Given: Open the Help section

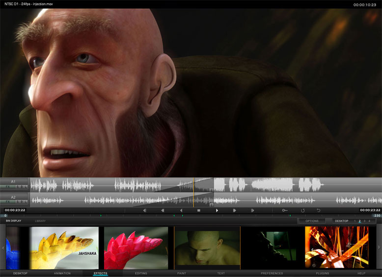Looking at the screenshot, I should [361, 274].
